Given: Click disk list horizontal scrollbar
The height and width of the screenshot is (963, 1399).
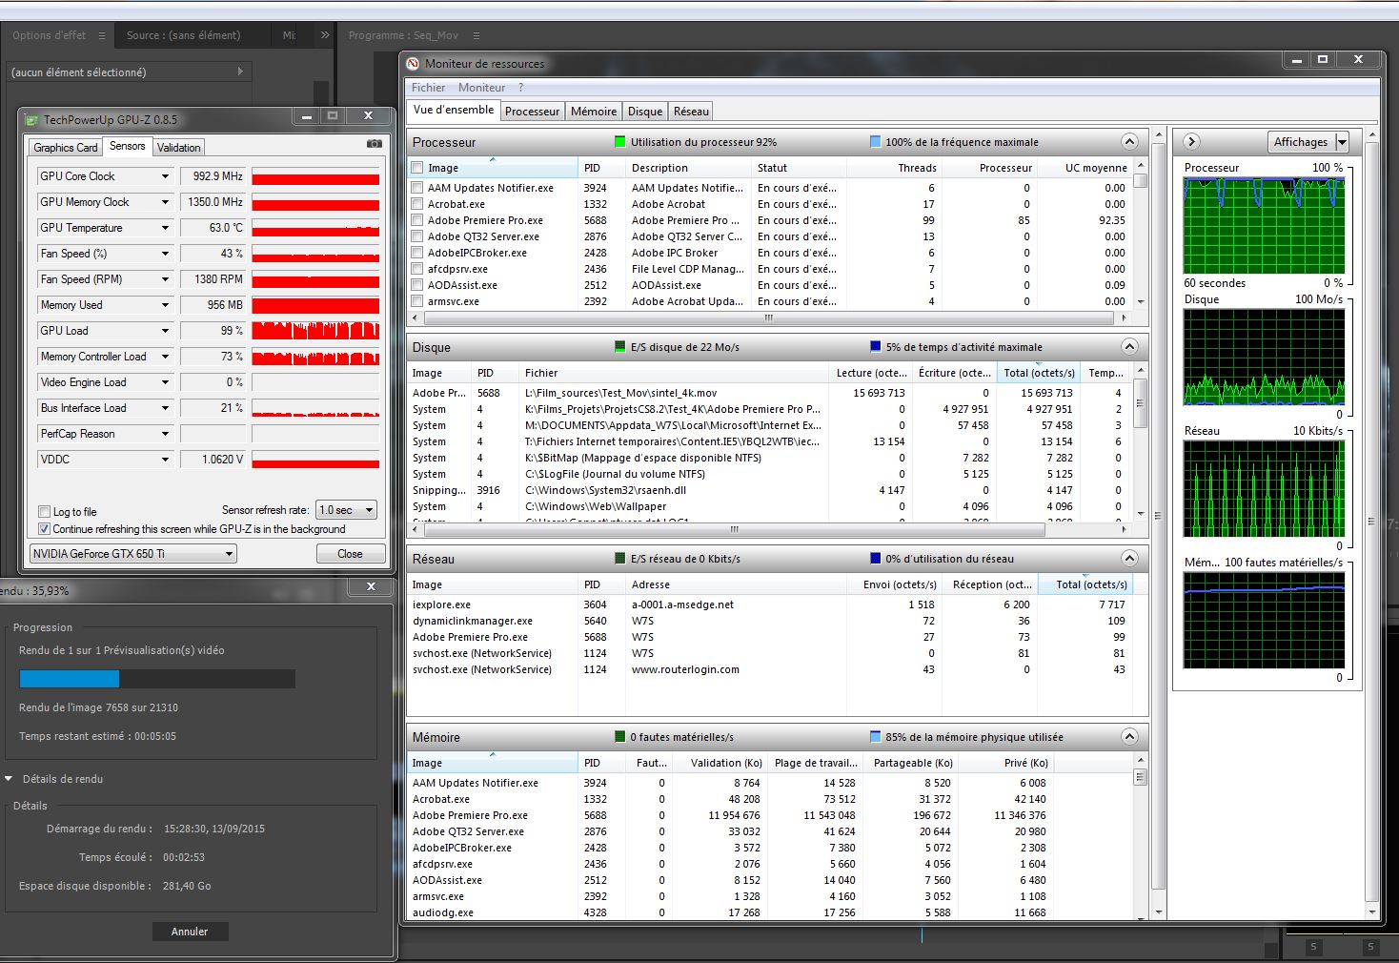Looking at the screenshot, I should (734, 529).
